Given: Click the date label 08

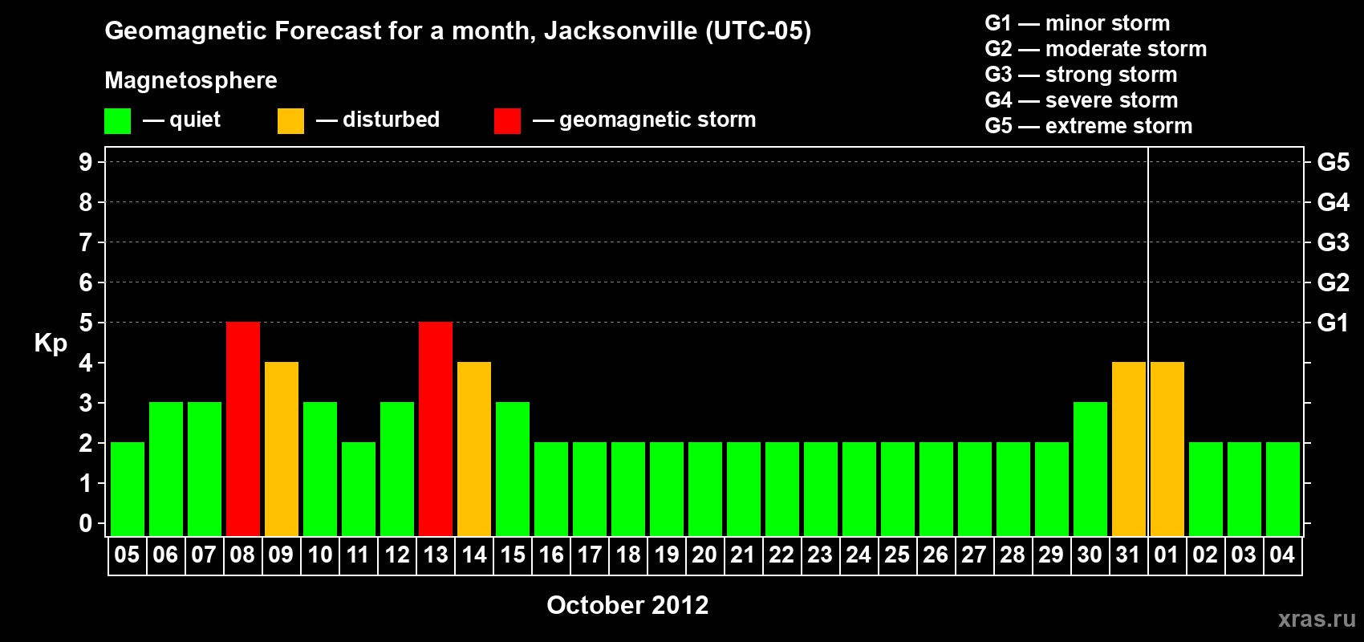Looking at the screenshot, I should pyautogui.click(x=242, y=555).
